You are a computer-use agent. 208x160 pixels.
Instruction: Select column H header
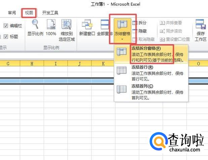tap(32, 64)
